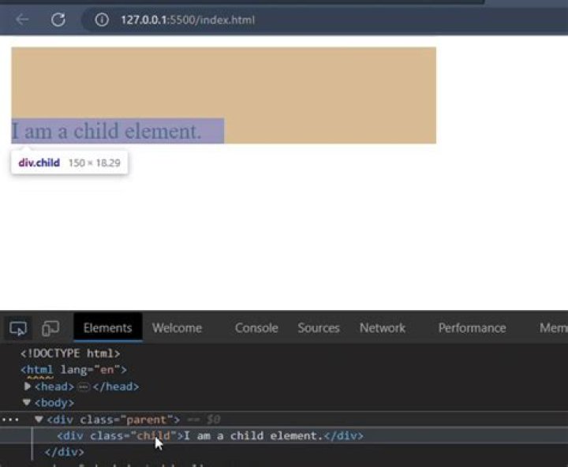Switch to the Console tab
568x467 pixels.
[256, 328]
